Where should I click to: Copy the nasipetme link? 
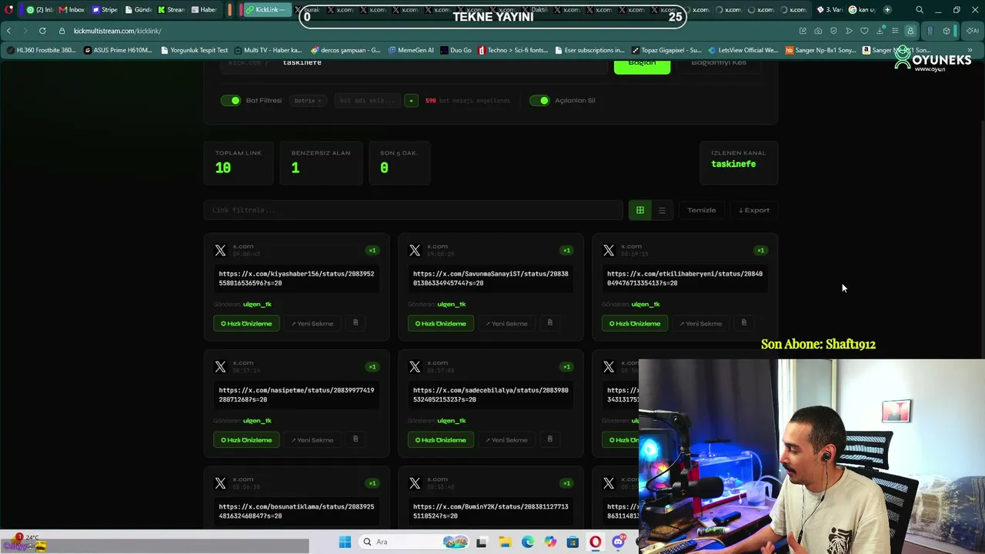(x=356, y=439)
